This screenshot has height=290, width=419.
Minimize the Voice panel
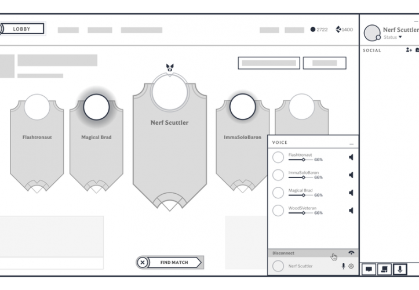tap(351, 143)
